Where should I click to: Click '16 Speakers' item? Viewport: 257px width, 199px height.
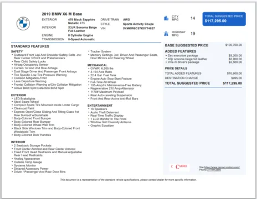tap(99, 109)
